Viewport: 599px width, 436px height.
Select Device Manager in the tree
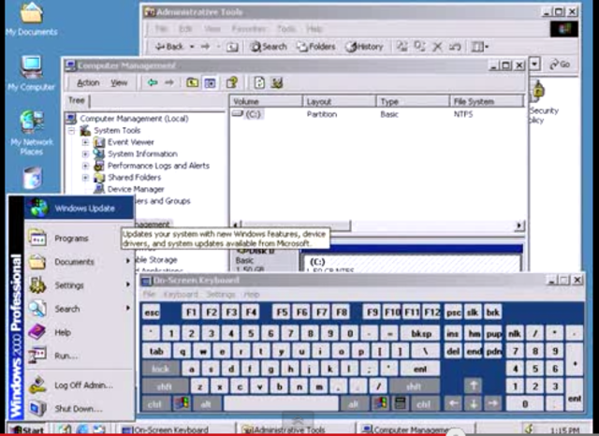tap(136, 189)
